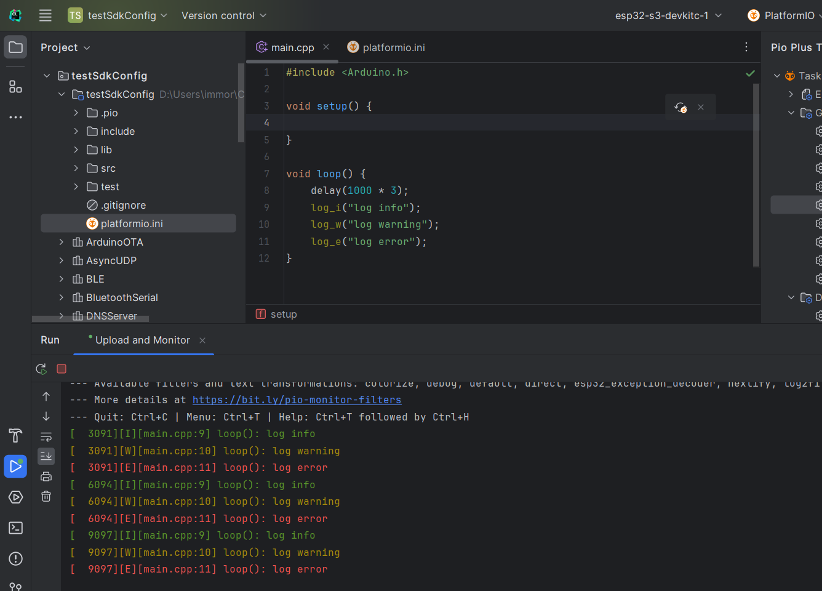This screenshot has height=591, width=822.
Task: Click console line '3091][E][main.cpp:11]' error
Action: [x=198, y=468]
